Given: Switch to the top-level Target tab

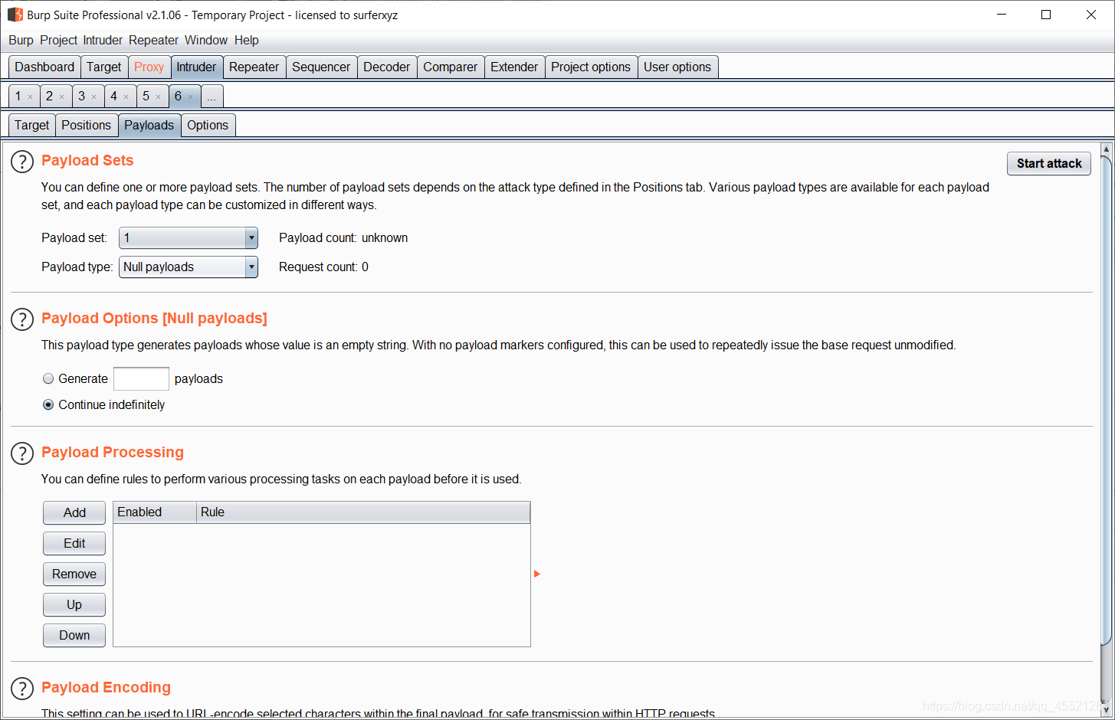Looking at the screenshot, I should click(104, 67).
